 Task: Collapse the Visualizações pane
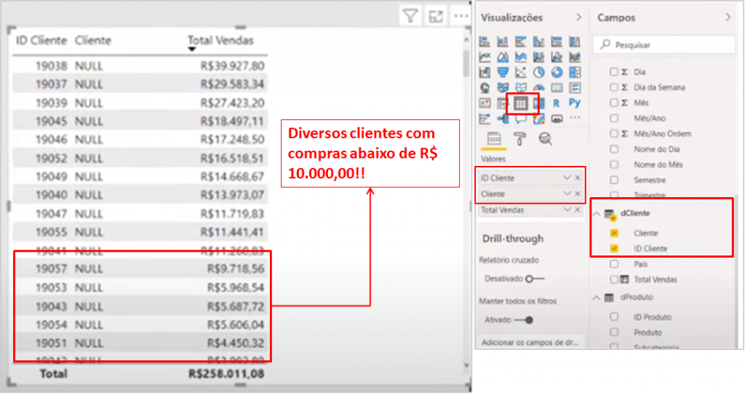[579, 17]
